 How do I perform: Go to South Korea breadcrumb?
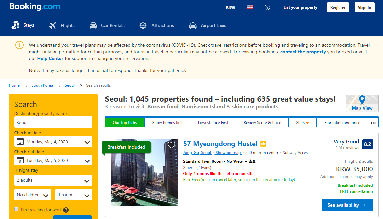pyautogui.click(x=42, y=85)
